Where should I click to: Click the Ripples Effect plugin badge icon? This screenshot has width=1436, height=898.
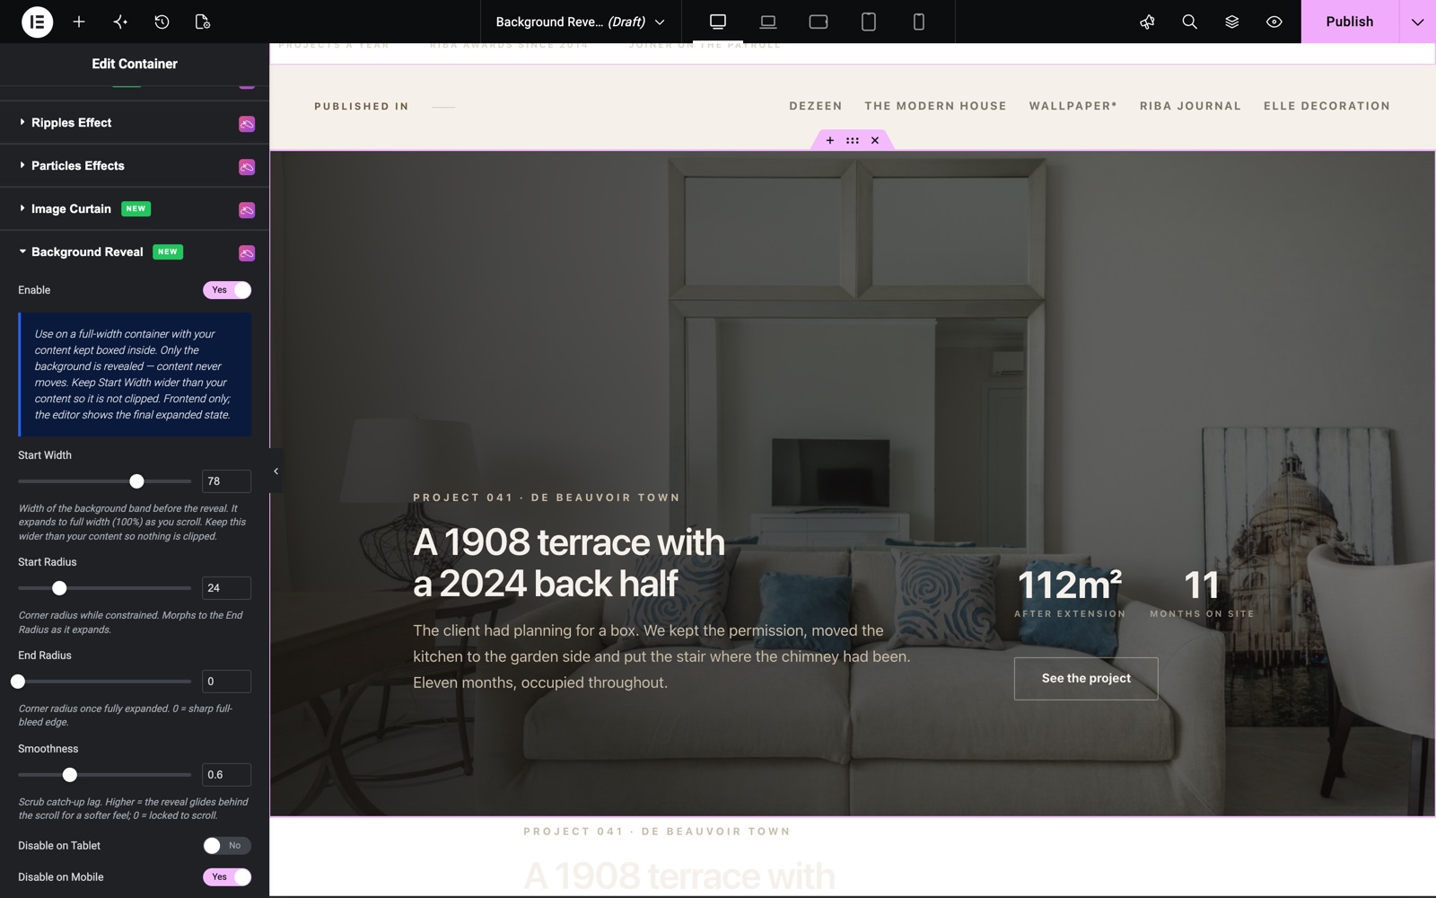(x=247, y=124)
